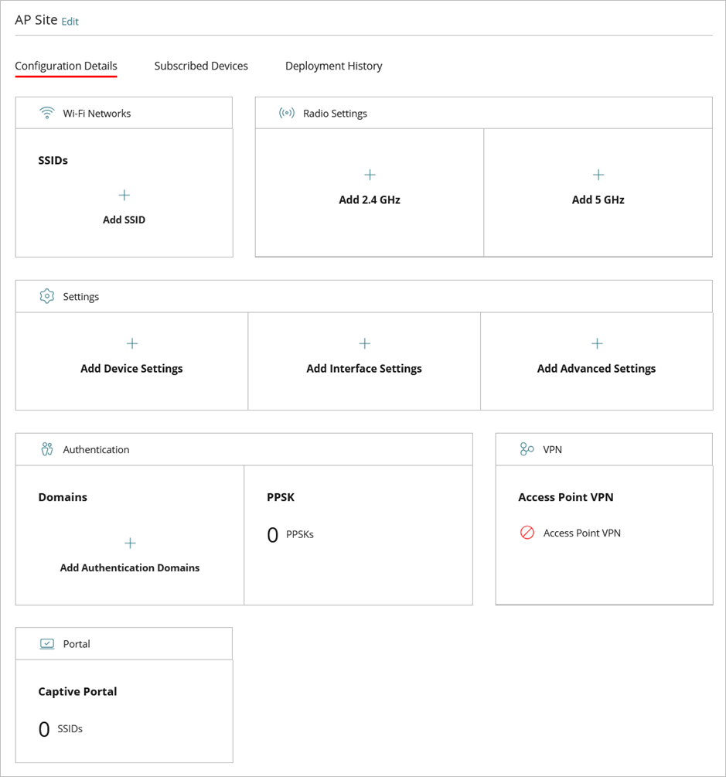Switch to the Subscribed Devices tab
This screenshot has width=726, height=777.
tap(201, 66)
